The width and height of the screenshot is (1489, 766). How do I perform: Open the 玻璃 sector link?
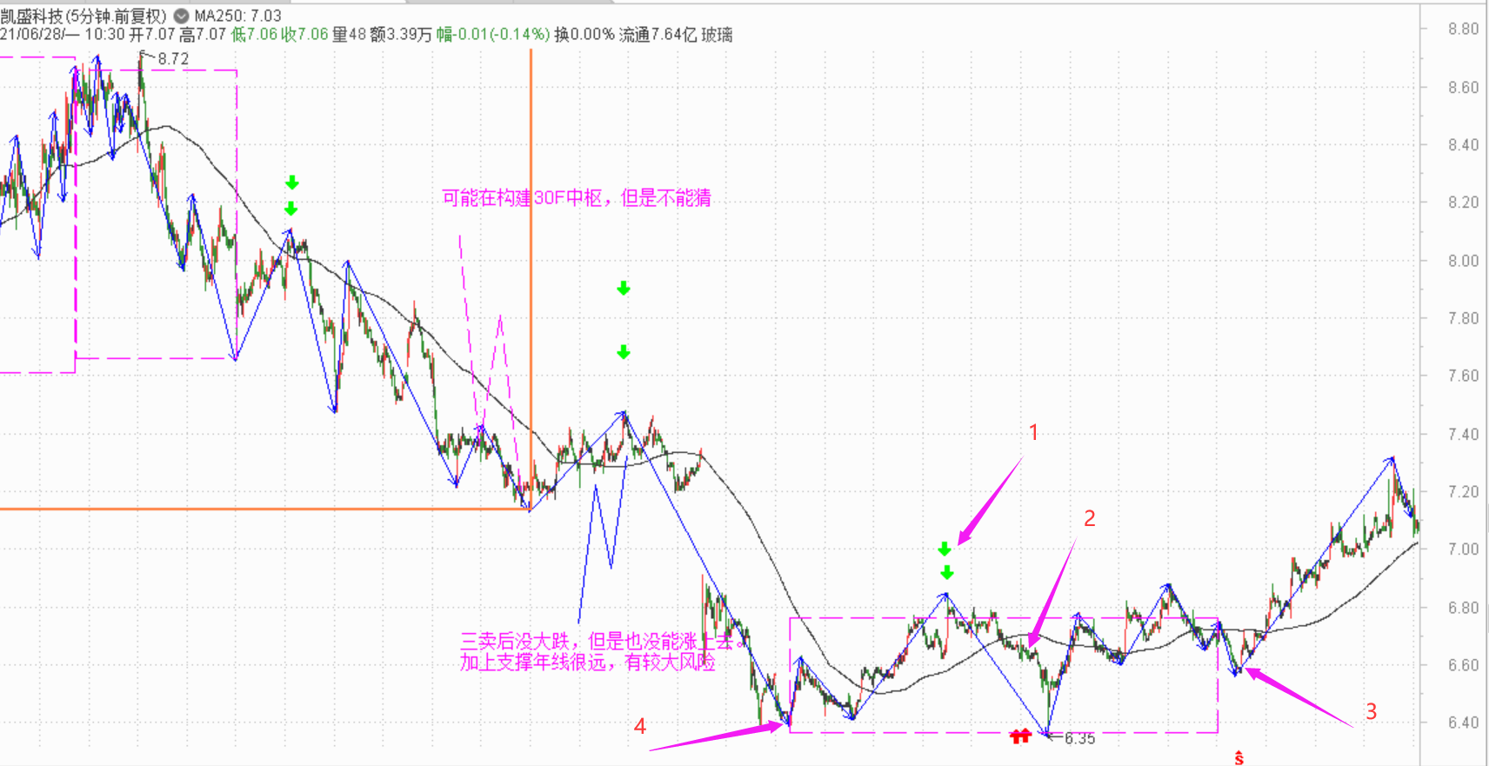tap(717, 35)
